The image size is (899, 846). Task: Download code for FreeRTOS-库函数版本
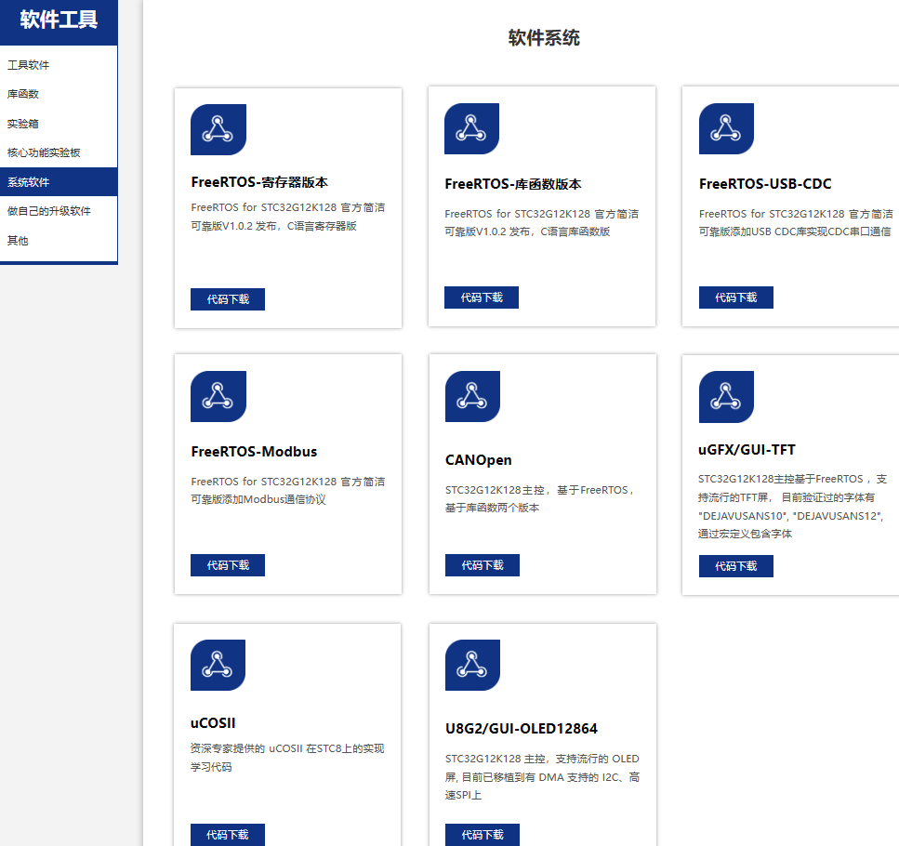pos(482,297)
